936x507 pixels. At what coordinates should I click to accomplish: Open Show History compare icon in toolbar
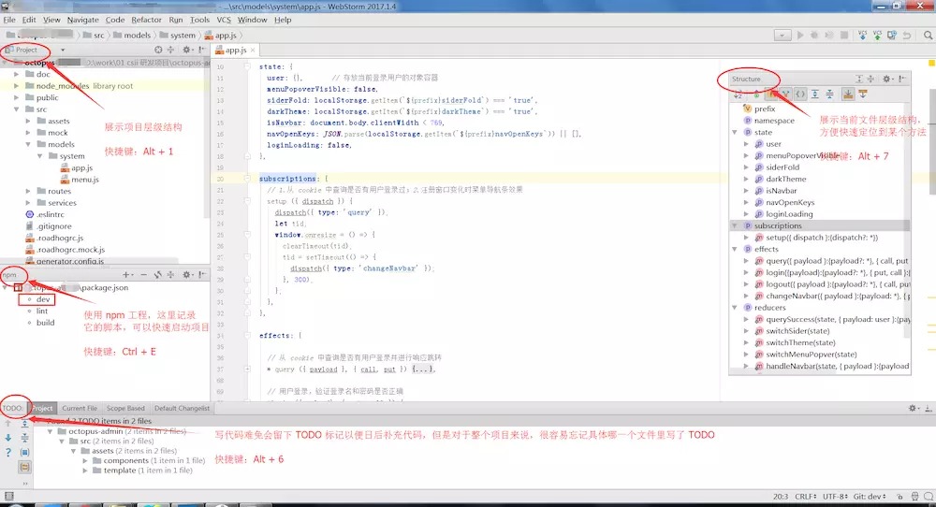coord(892,36)
